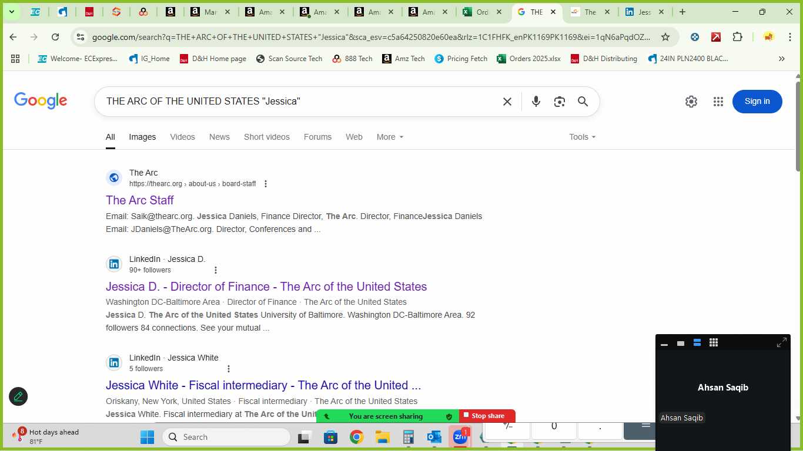This screenshot has width=803, height=451.
Task: Open Jessica White Fiscal intermediary result
Action: [263, 385]
